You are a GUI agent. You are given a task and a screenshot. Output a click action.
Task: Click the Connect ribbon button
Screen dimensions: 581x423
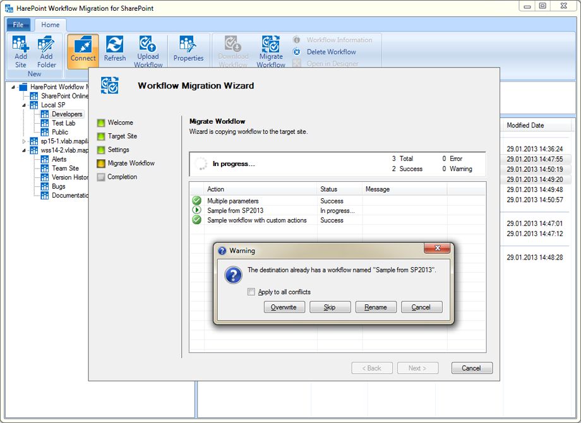tap(83, 51)
